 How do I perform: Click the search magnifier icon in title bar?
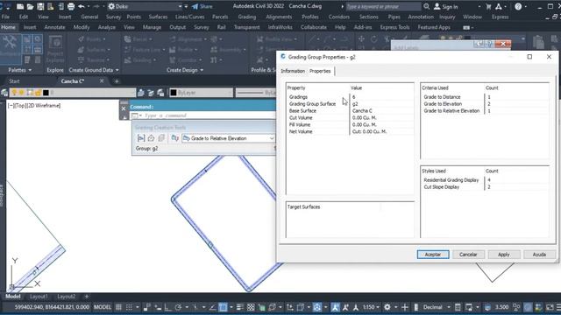tap(427, 6)
